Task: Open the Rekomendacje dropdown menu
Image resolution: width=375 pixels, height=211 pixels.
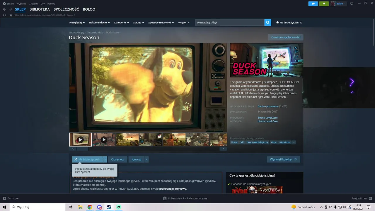Action: tap(100, 23)
